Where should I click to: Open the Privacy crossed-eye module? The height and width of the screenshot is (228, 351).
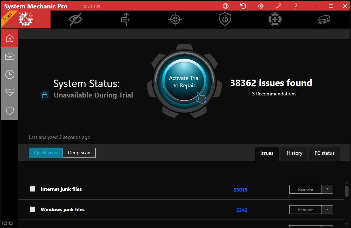point(75,19)
